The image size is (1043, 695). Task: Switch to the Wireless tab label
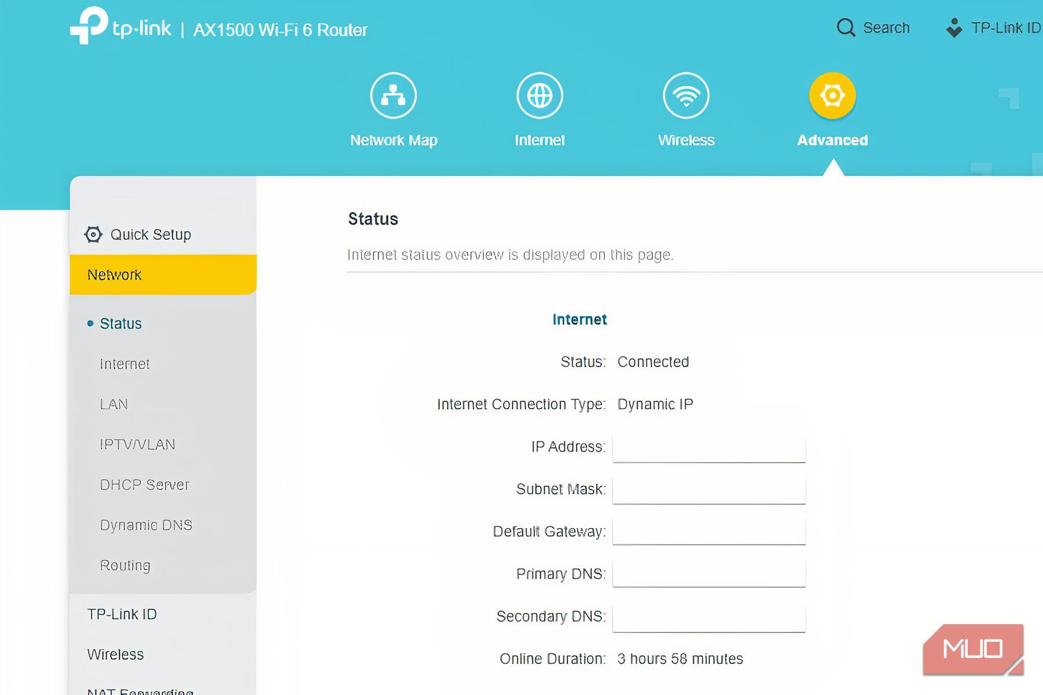[686, 140]
